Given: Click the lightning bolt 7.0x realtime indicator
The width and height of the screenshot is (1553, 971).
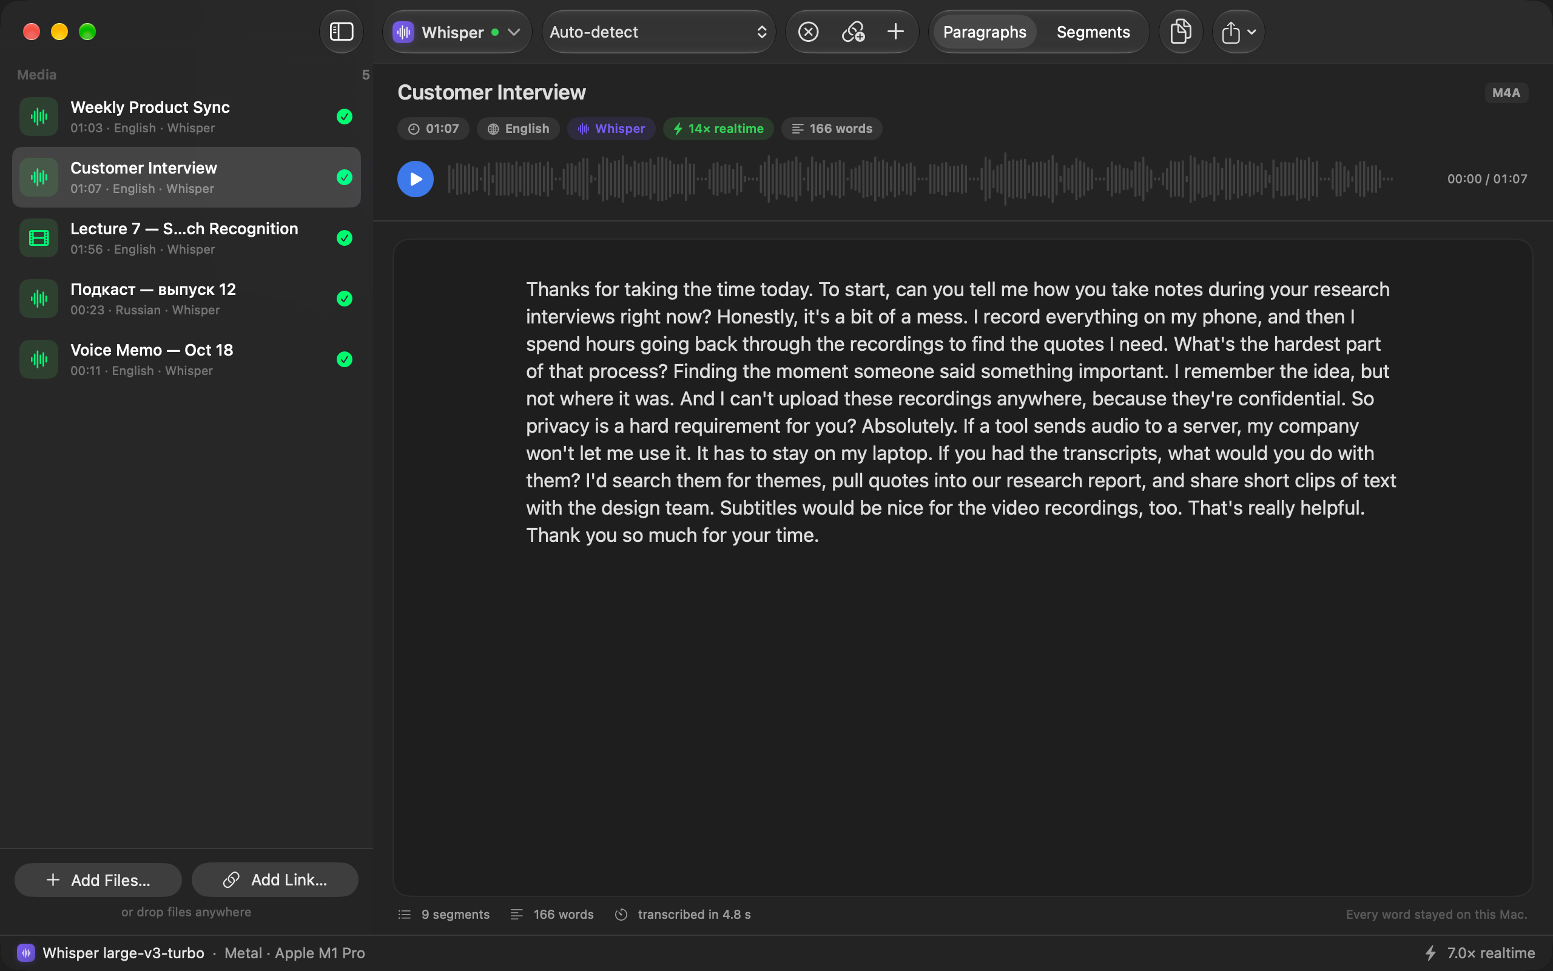Looking at the screenshot, I should click(1480, 953).
